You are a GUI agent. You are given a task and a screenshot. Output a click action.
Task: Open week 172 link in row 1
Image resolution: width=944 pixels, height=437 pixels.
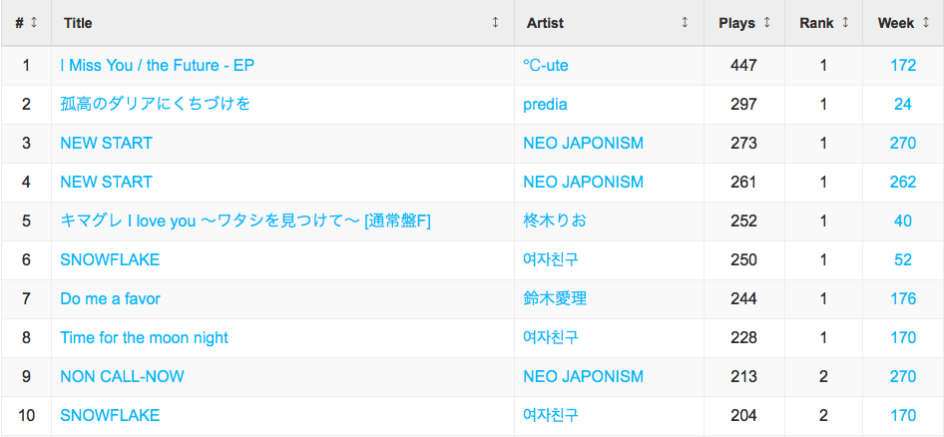903,65
